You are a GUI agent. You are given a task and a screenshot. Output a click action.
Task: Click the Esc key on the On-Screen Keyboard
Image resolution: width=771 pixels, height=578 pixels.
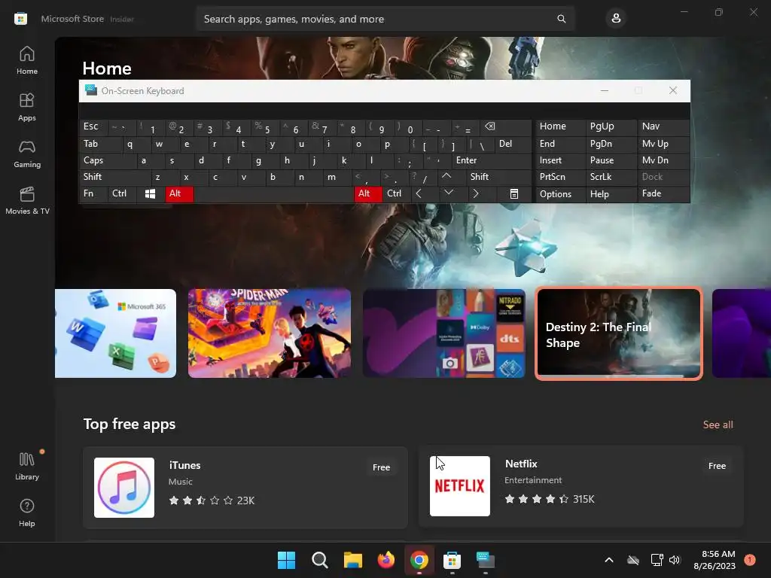click(93, 126)
